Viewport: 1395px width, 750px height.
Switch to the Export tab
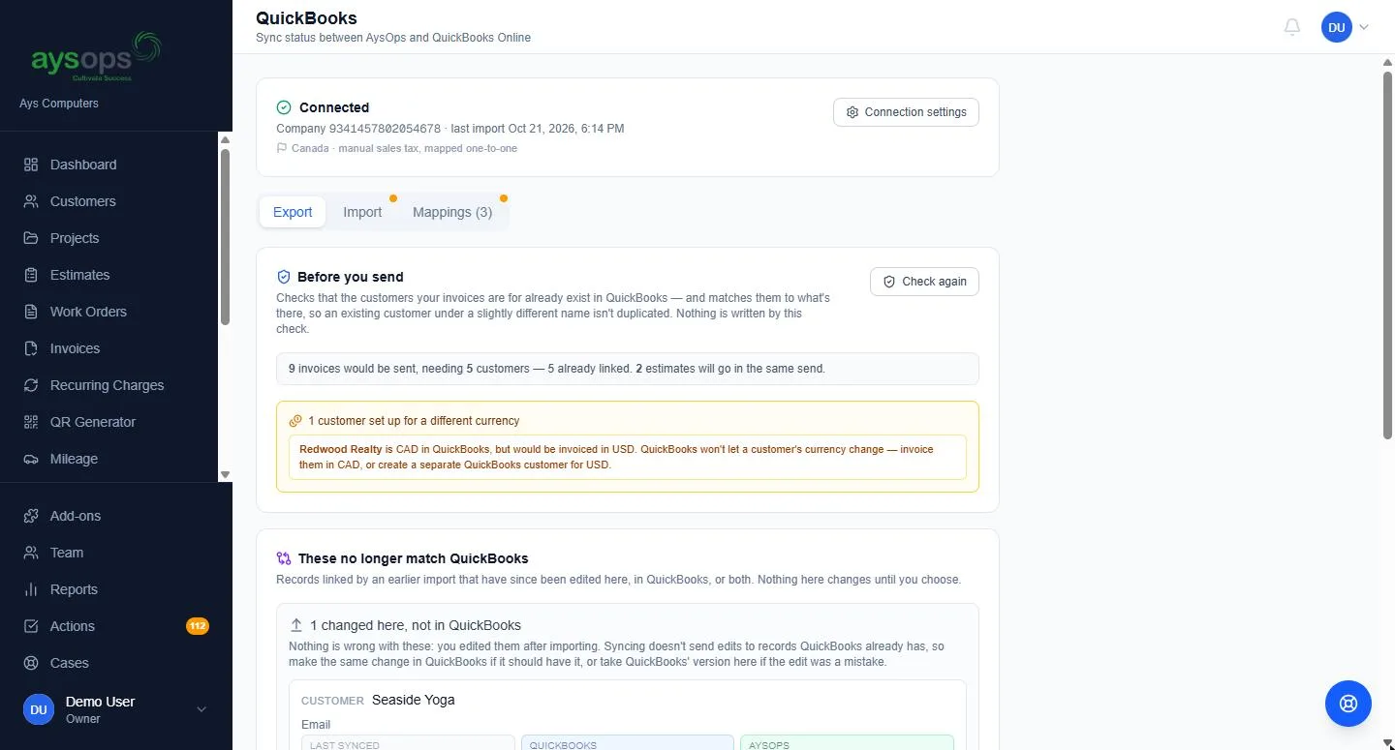click(293, 212)
